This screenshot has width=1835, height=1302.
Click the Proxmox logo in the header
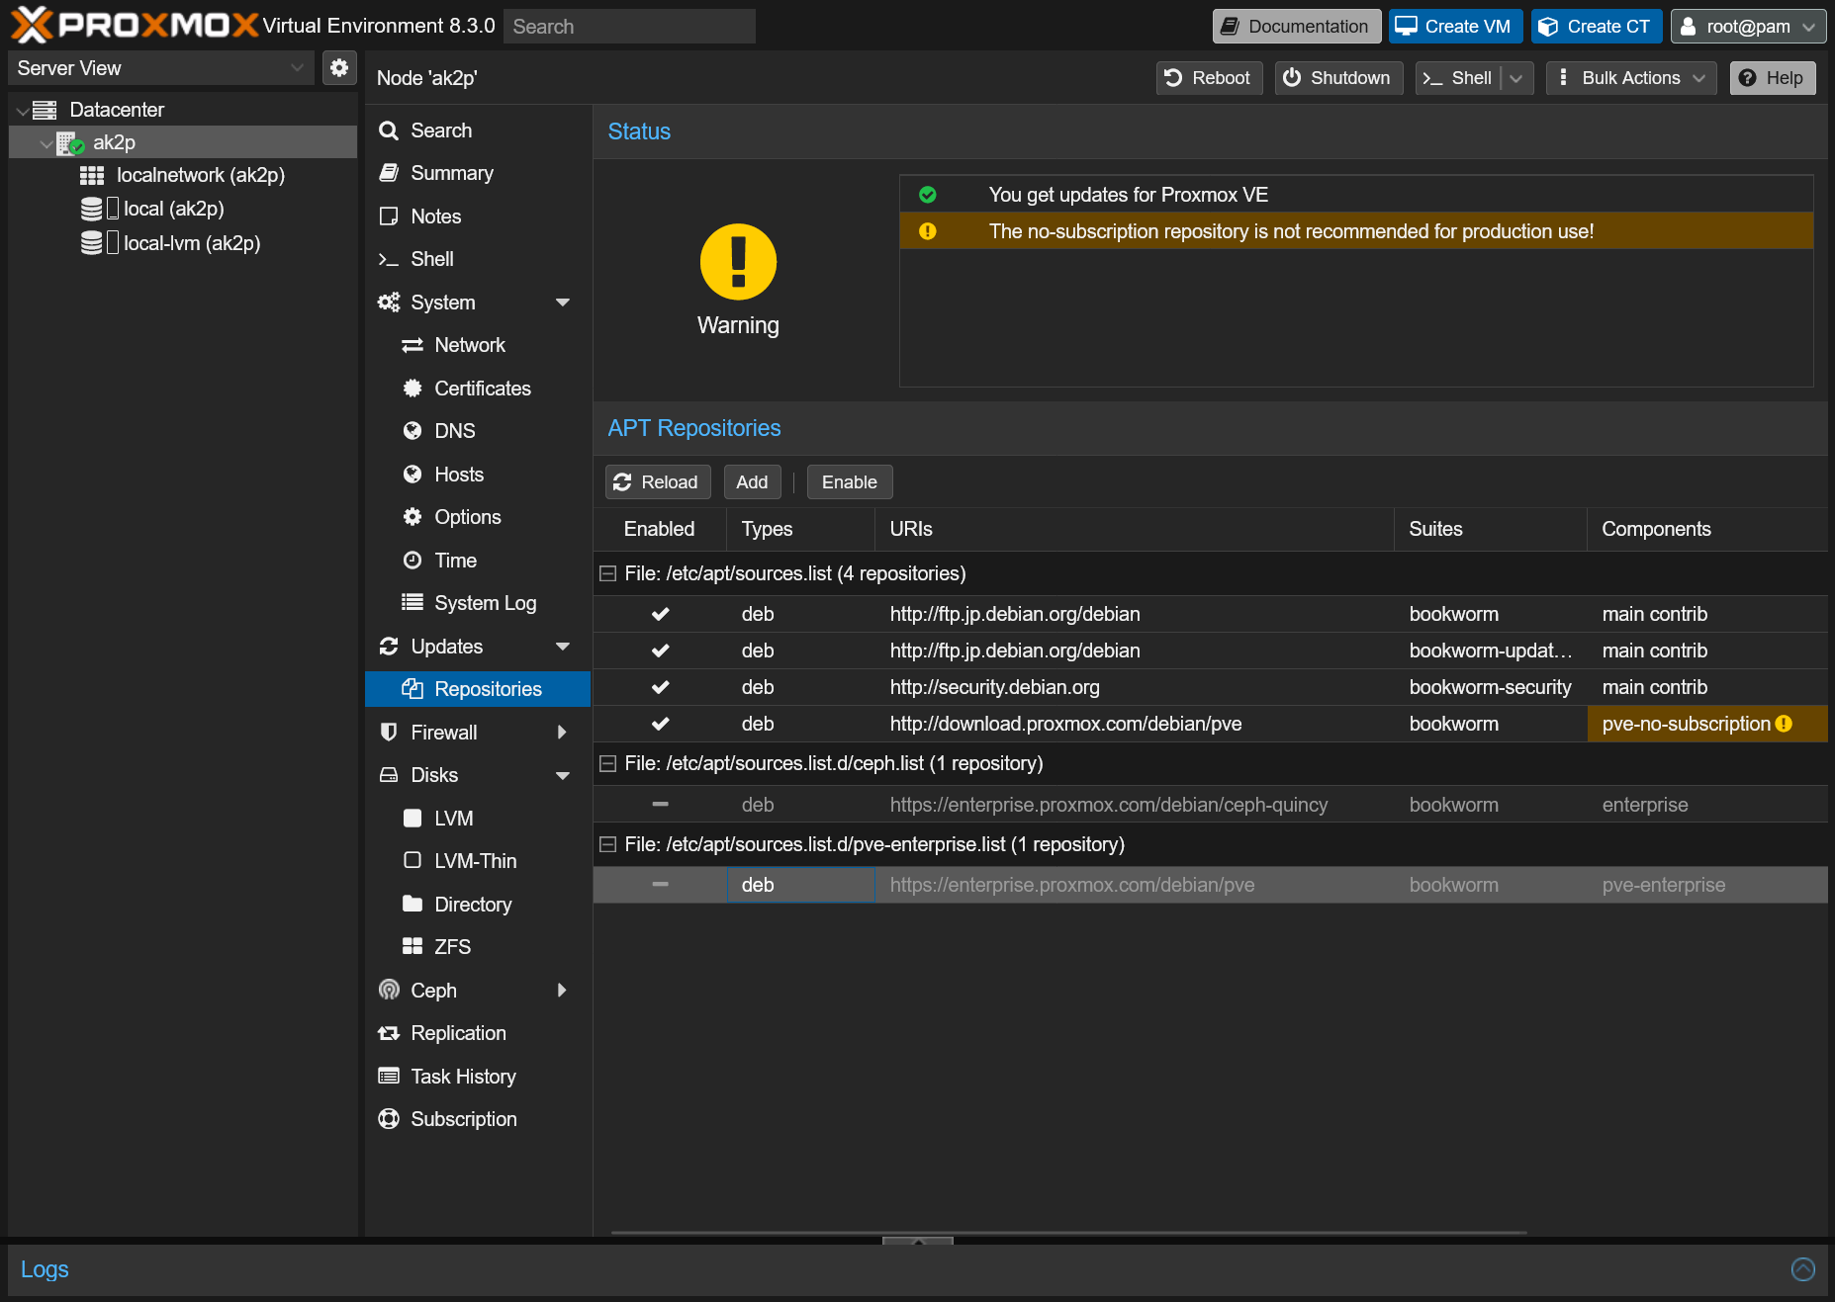tap(135, 26)
